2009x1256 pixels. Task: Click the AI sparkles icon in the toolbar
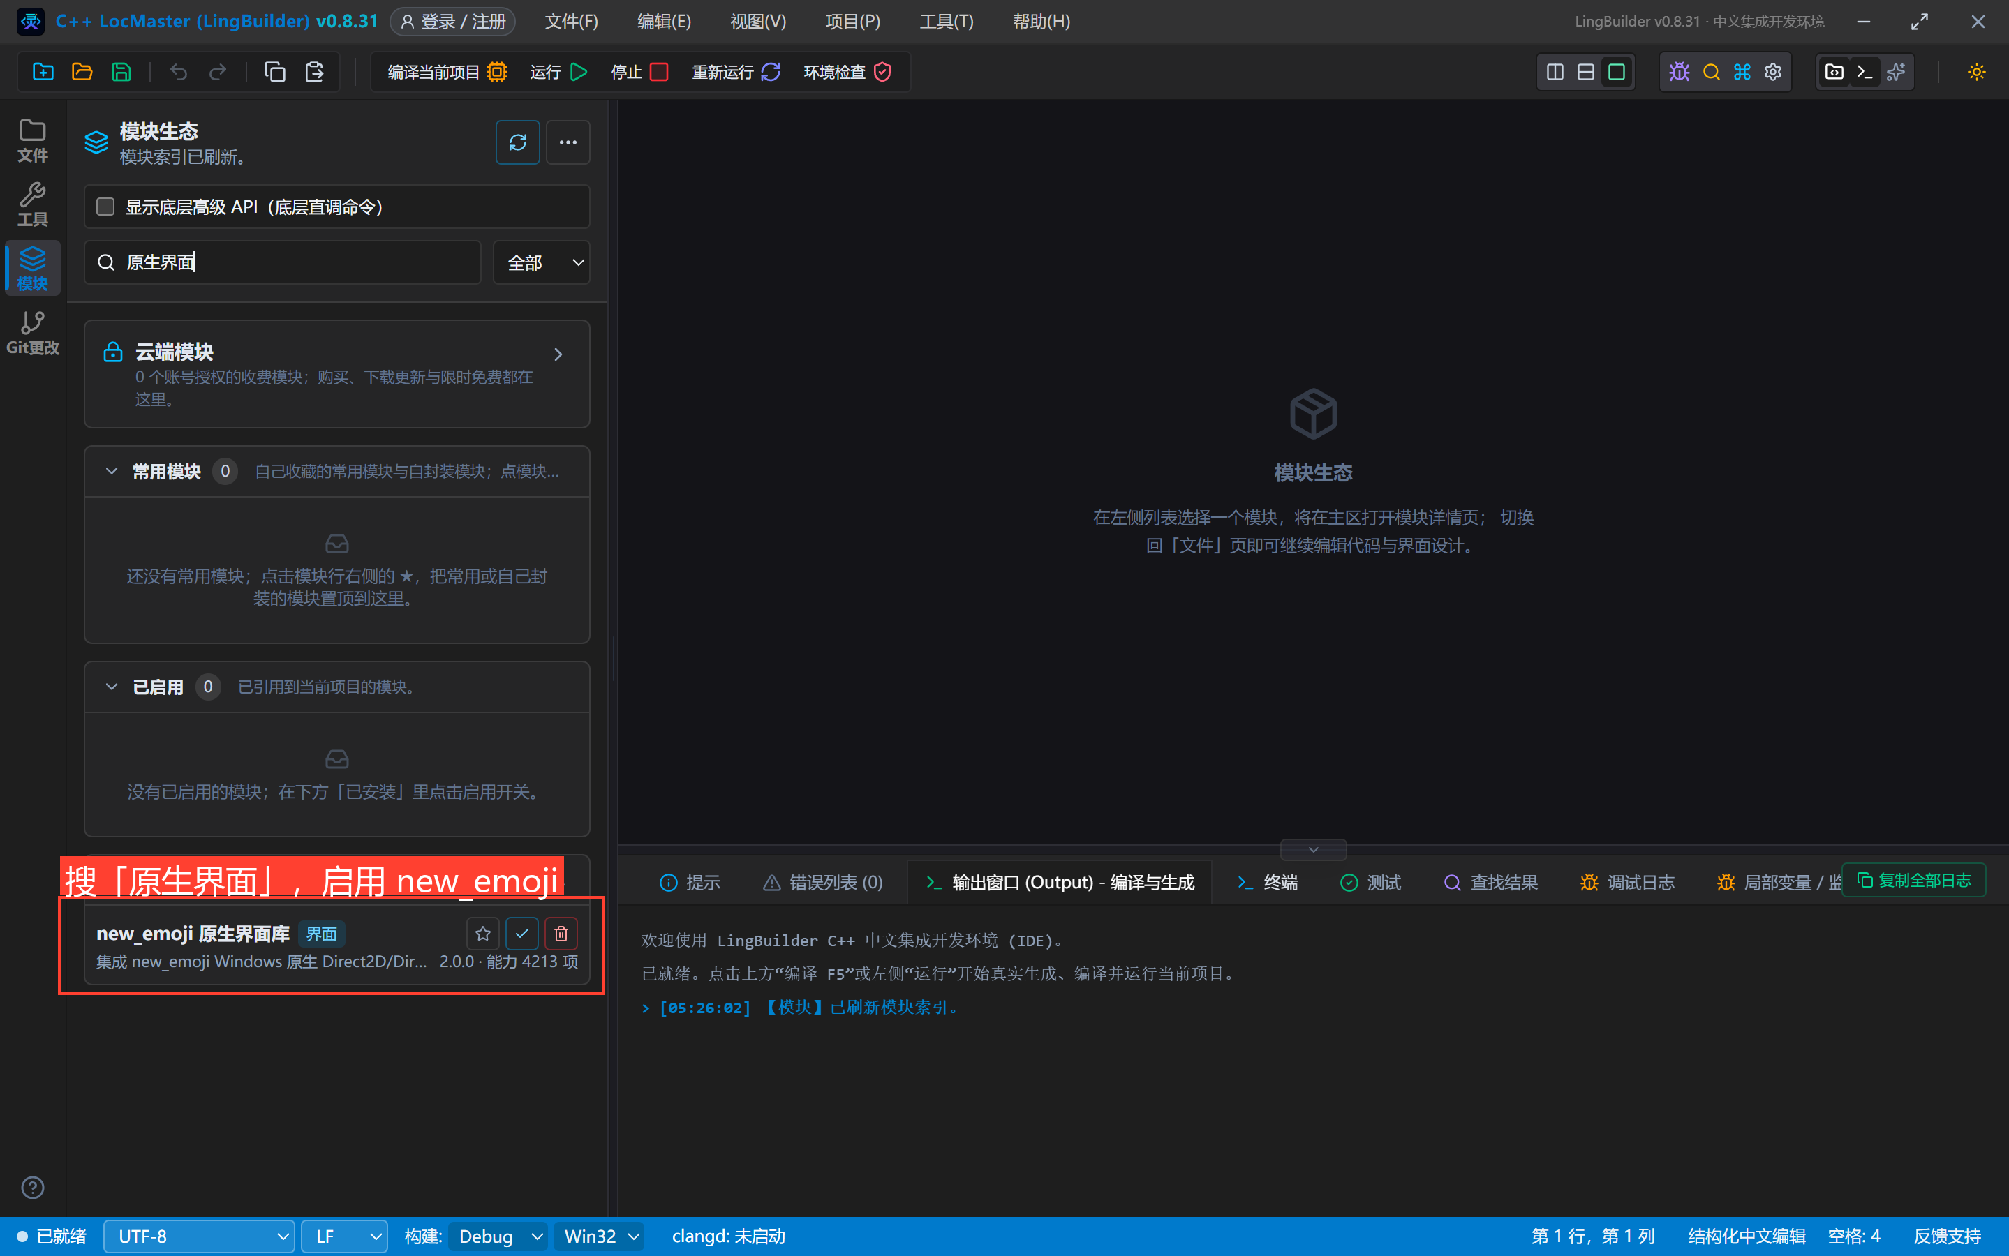[1896, 73]
